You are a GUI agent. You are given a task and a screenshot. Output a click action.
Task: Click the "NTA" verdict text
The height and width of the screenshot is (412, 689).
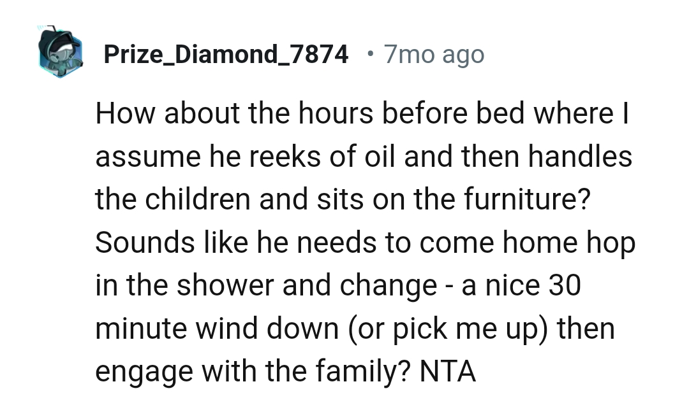coord(447,372)
